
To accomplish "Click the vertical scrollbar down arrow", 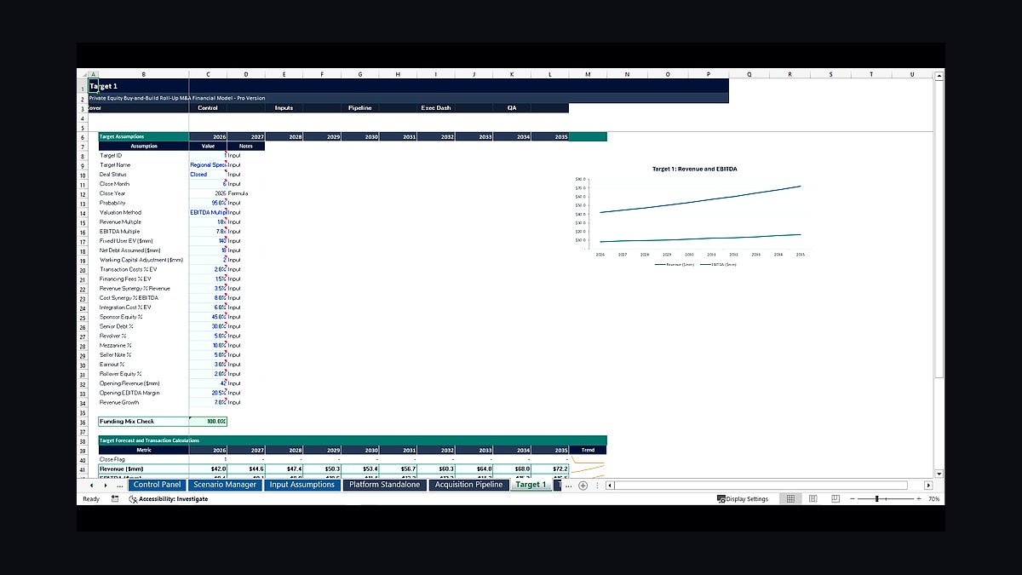I will 939,474.
